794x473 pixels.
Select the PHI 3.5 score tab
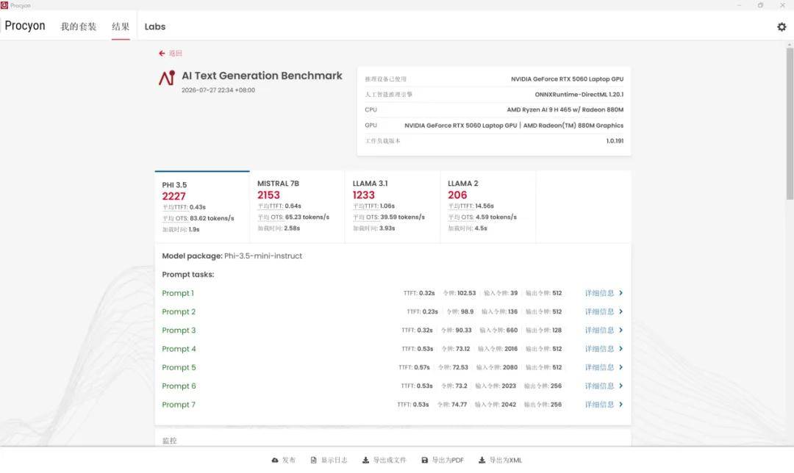202,207
